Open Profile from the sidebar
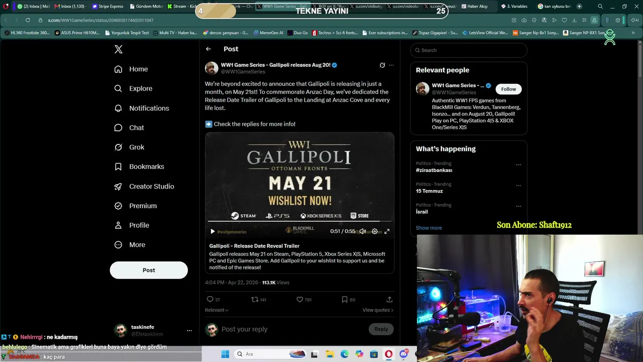Viewport: 643px width, 362px height. coord(132,225)
